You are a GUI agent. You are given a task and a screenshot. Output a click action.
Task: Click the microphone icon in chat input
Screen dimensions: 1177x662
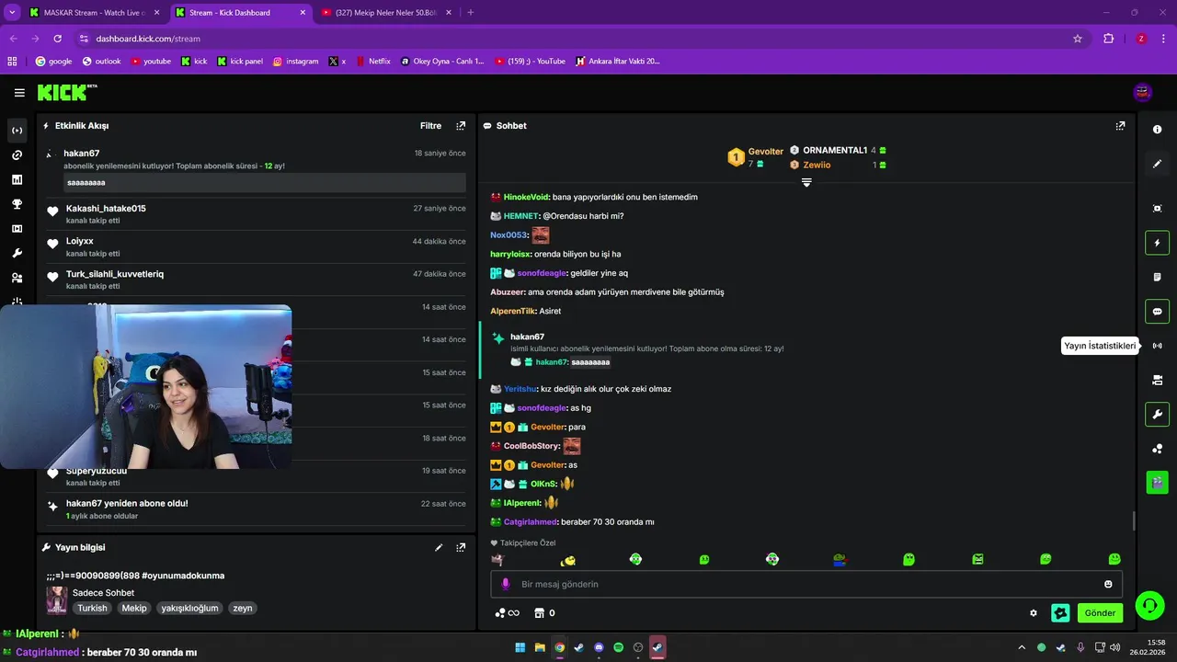(x=505, y=584)
